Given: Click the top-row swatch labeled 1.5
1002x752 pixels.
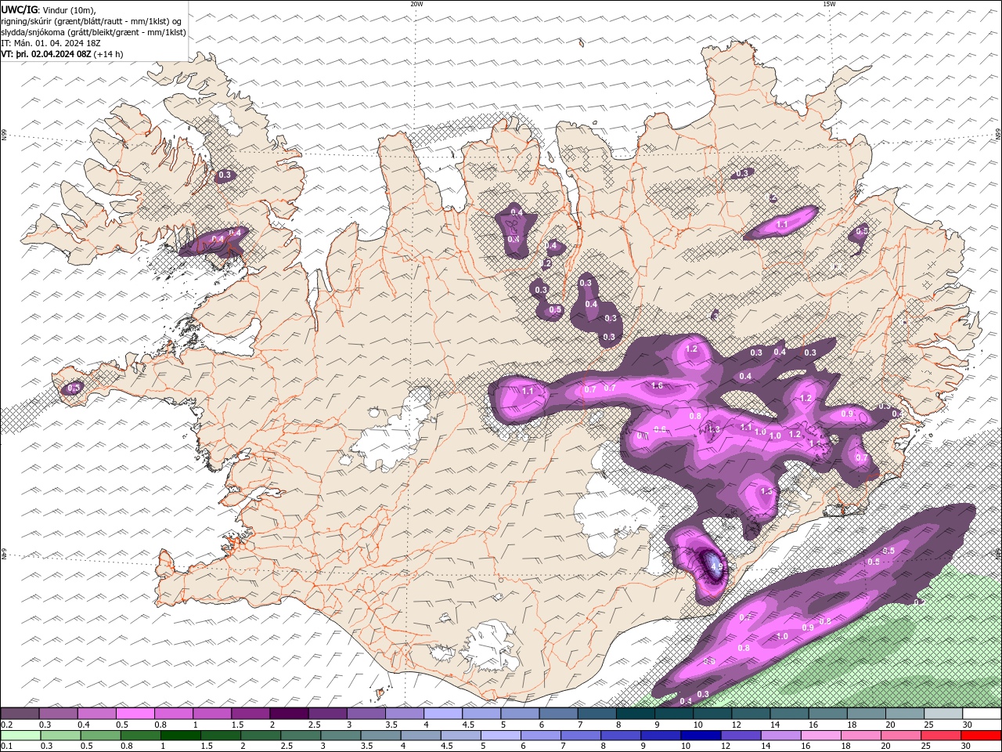Looking at the screenshot, I should (x=250, y=714).
